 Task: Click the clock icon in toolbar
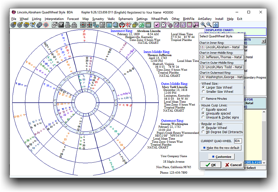(x=164, y=25)
